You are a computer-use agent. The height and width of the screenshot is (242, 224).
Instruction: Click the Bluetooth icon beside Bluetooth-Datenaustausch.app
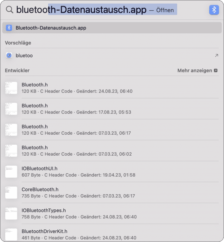pos(9,28)
